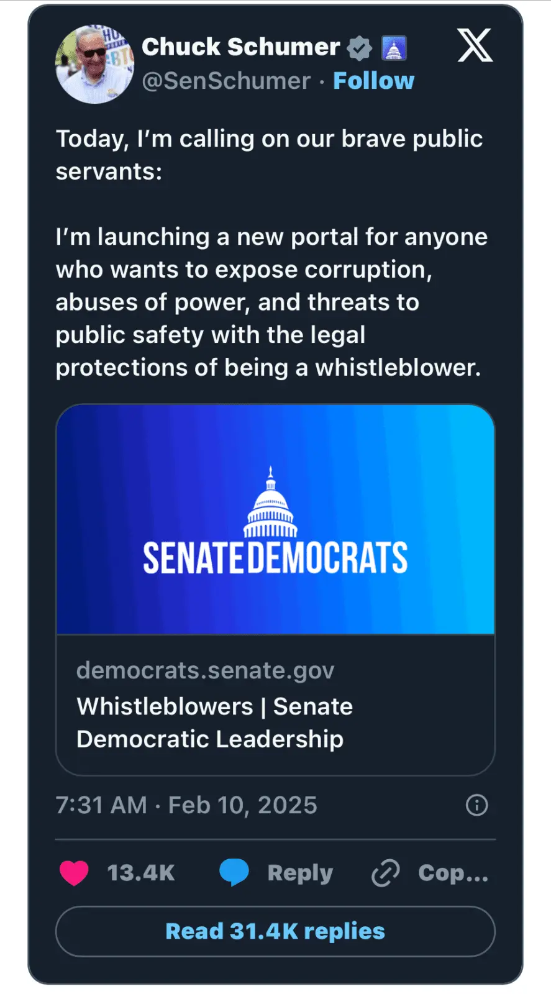Click the truncated Cop... copy link label

pyautogui.click(x=453, y=873)
